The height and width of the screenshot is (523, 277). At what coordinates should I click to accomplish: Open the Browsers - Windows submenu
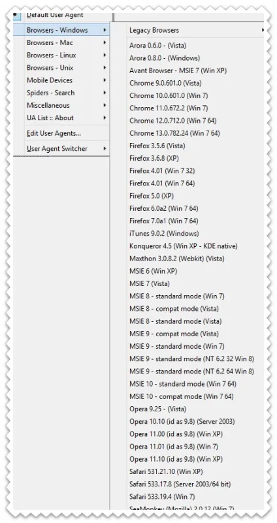pos(61,30)
